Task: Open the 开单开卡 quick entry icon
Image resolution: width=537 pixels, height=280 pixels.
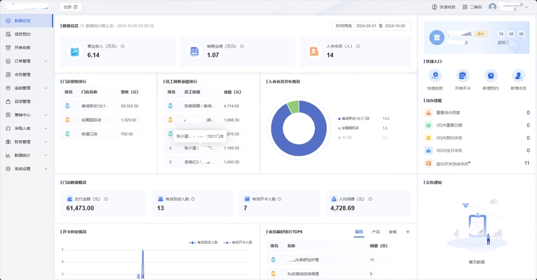Action: [462, 76]
